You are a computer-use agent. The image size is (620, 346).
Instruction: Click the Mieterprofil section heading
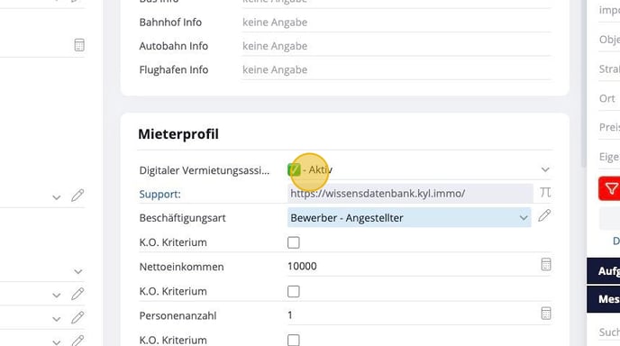(x=178, y=134)
